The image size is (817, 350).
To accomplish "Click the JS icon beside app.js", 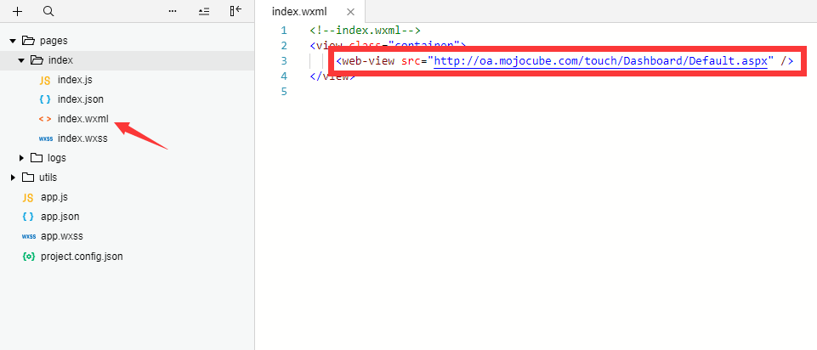I will pos(28,197).
